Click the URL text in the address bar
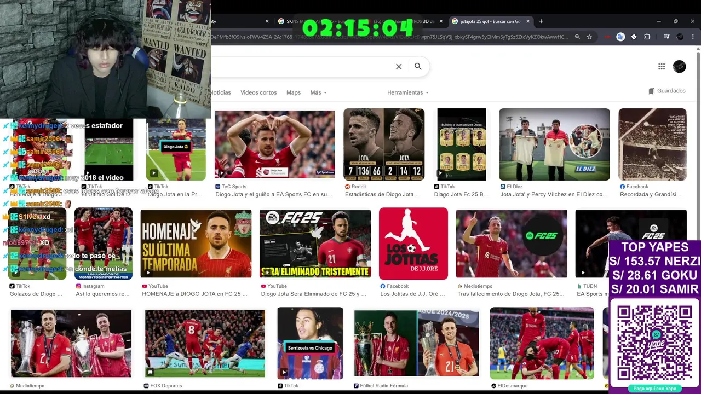 click(x=389, y=37)
